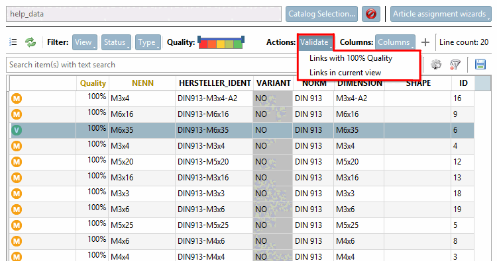Click the Line count: 20 label
Screen dimensions: 497x261
[x=464, y=42]
